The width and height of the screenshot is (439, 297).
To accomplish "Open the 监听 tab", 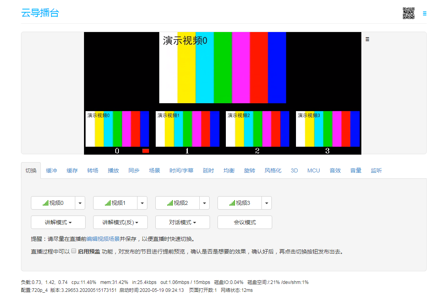I will point(376,170).
